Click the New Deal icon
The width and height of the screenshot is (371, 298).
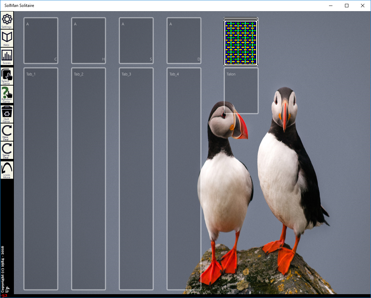pos(7,132)
